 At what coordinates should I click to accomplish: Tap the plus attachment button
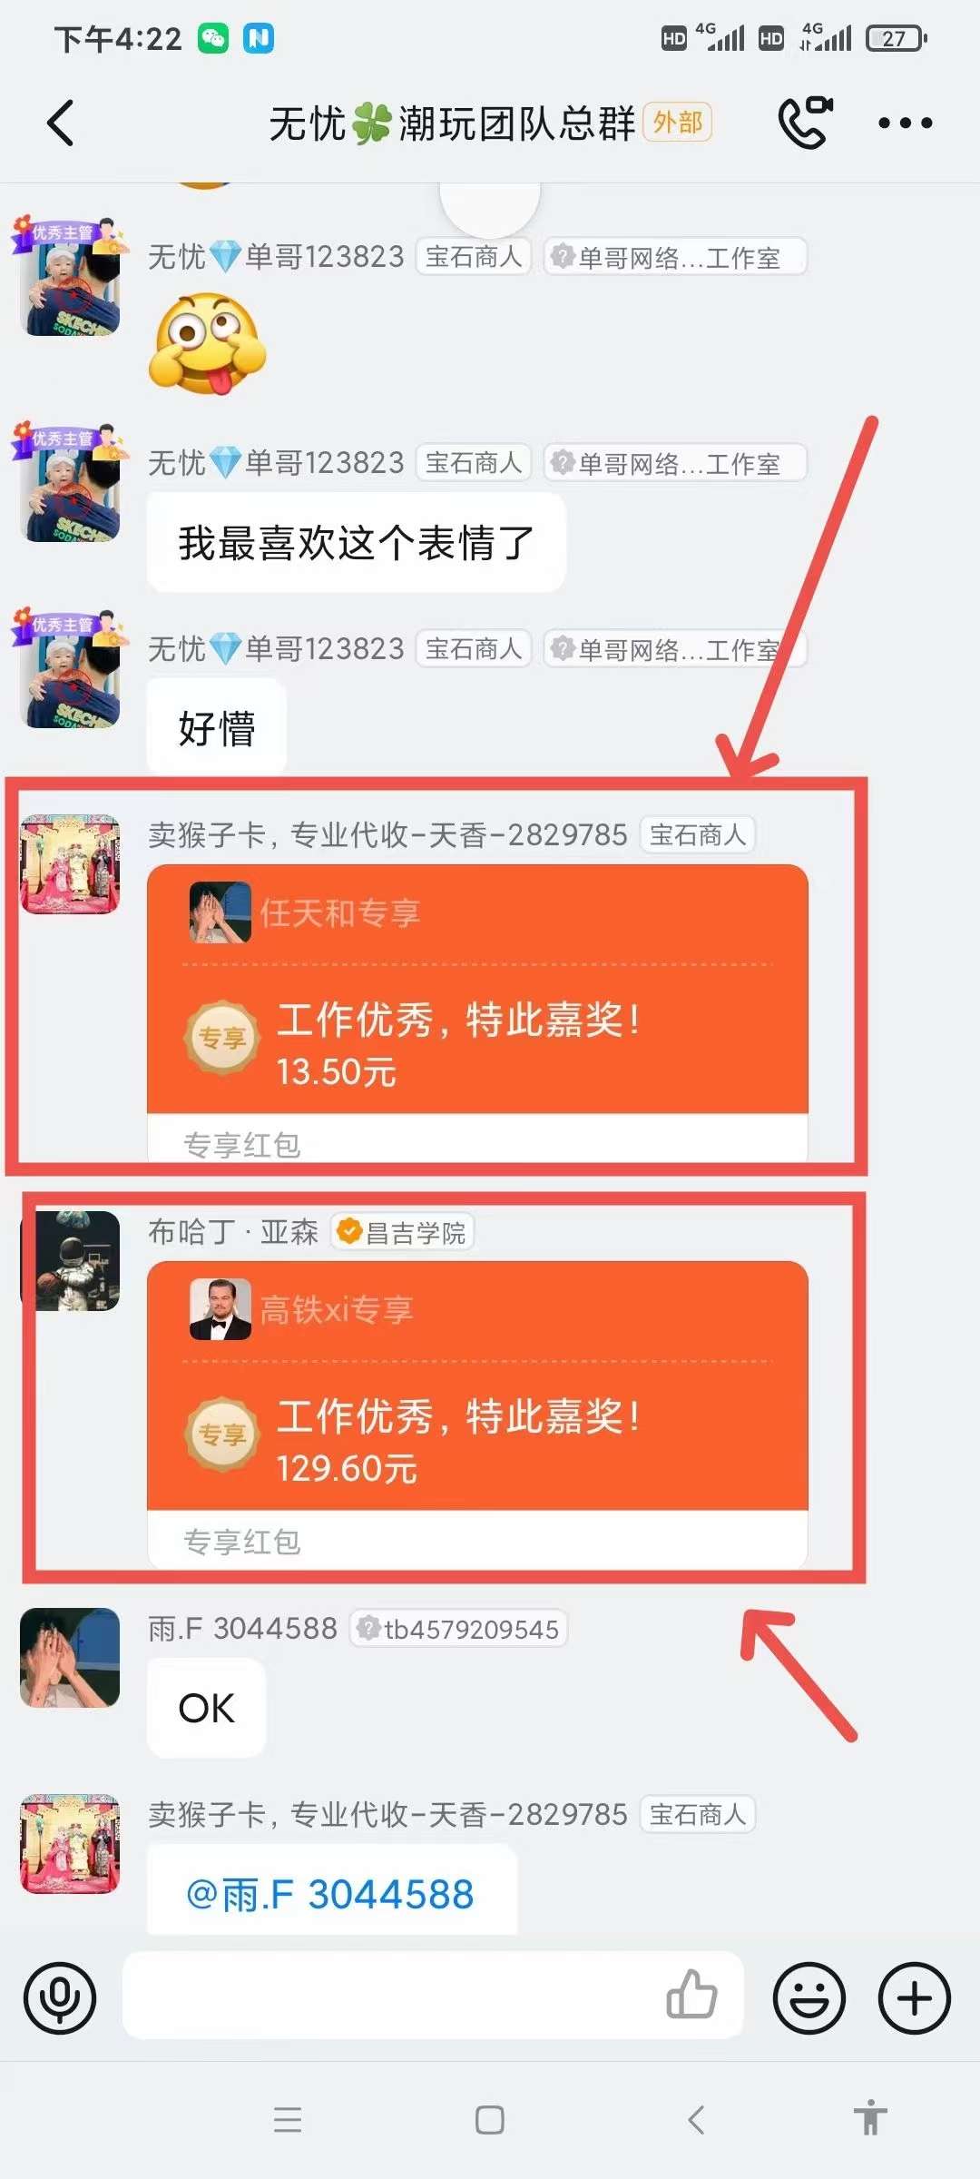tap(914, 1998)
